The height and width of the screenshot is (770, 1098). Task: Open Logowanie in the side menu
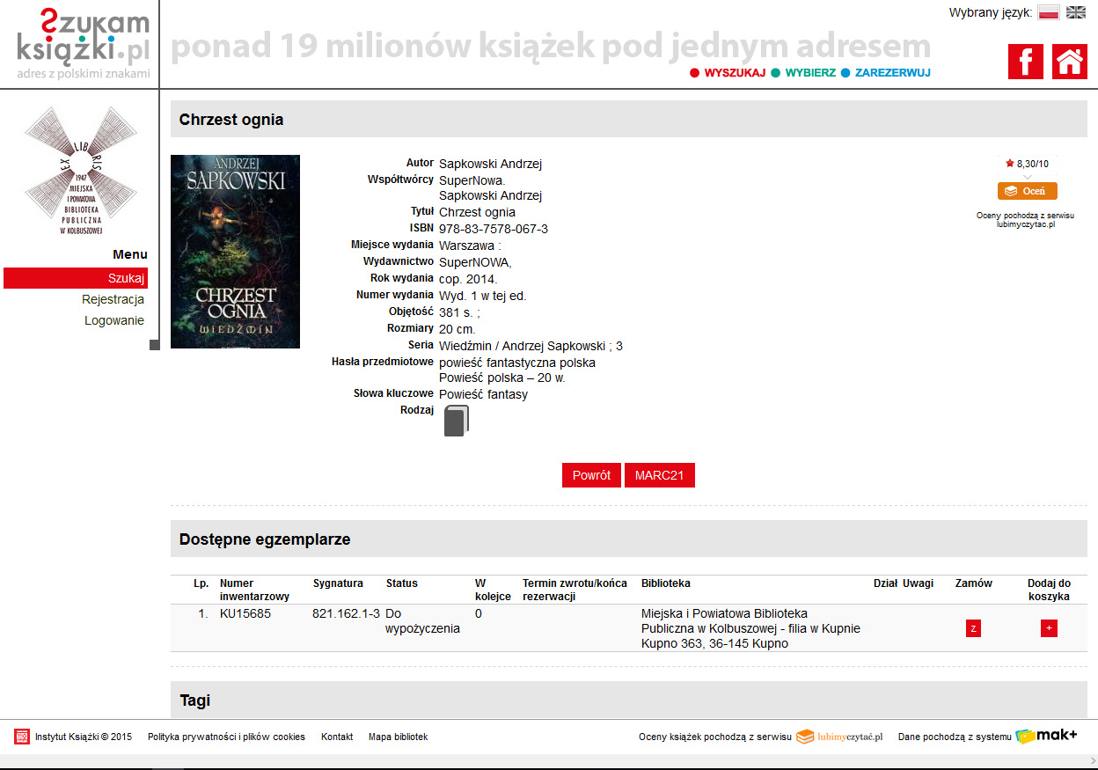tap(114, 320)
